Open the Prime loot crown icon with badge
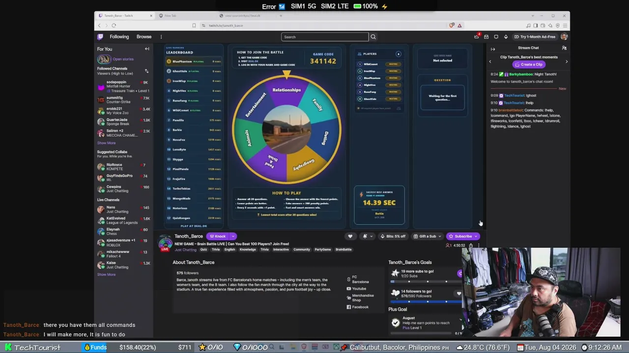Viewport: 629px width, 353px height. (x=476, y=37)
